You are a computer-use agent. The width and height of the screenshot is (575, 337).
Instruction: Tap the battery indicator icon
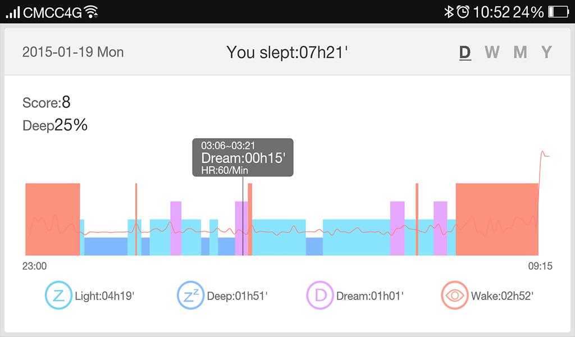tap(558, 12)
